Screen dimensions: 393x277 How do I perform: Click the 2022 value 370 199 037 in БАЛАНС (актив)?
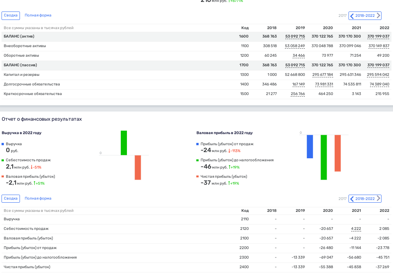(x=378, y=36)
